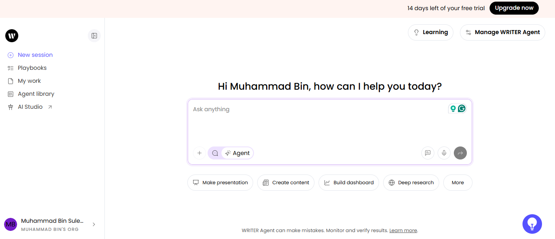Click the feedback speech-bubble icon near the mic
Image resolution: width=555 pixels, height=239 pixels.
(427, 153)
